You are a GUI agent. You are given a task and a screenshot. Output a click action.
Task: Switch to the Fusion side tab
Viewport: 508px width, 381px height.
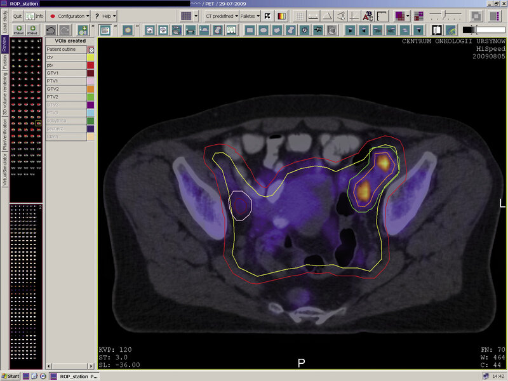(4, 62)
